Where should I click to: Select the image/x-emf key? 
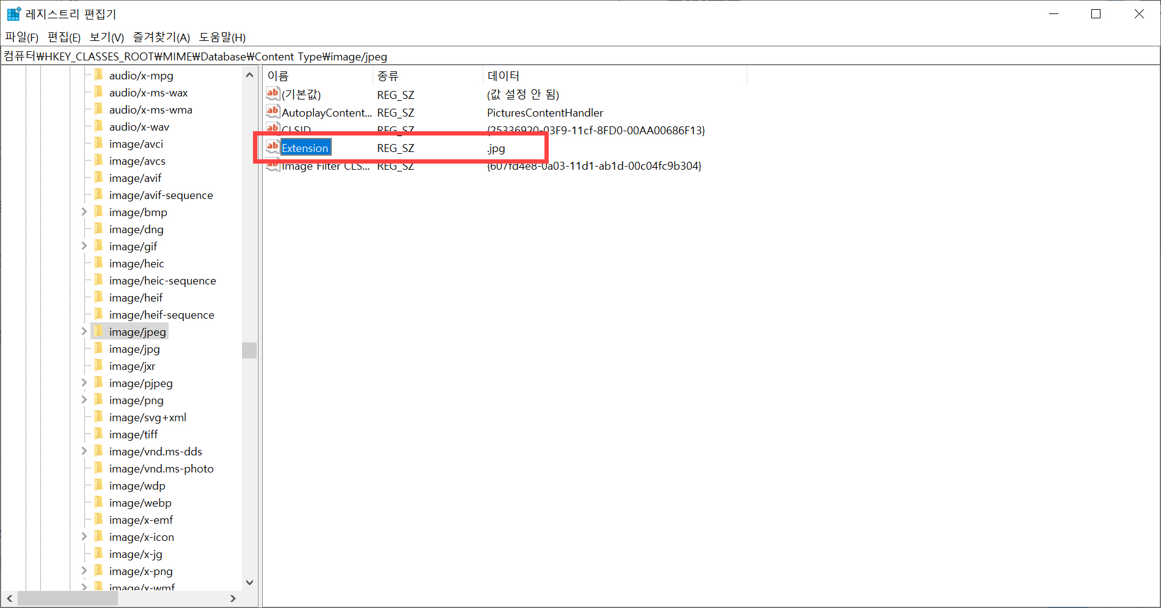pyautogui.click(x=141, y=520)
